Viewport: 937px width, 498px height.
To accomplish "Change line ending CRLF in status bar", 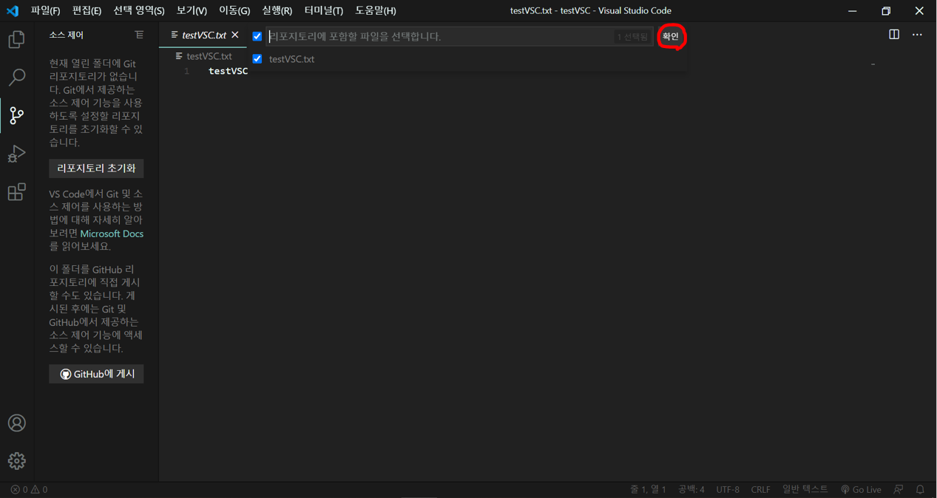I will tap(760, 489).
